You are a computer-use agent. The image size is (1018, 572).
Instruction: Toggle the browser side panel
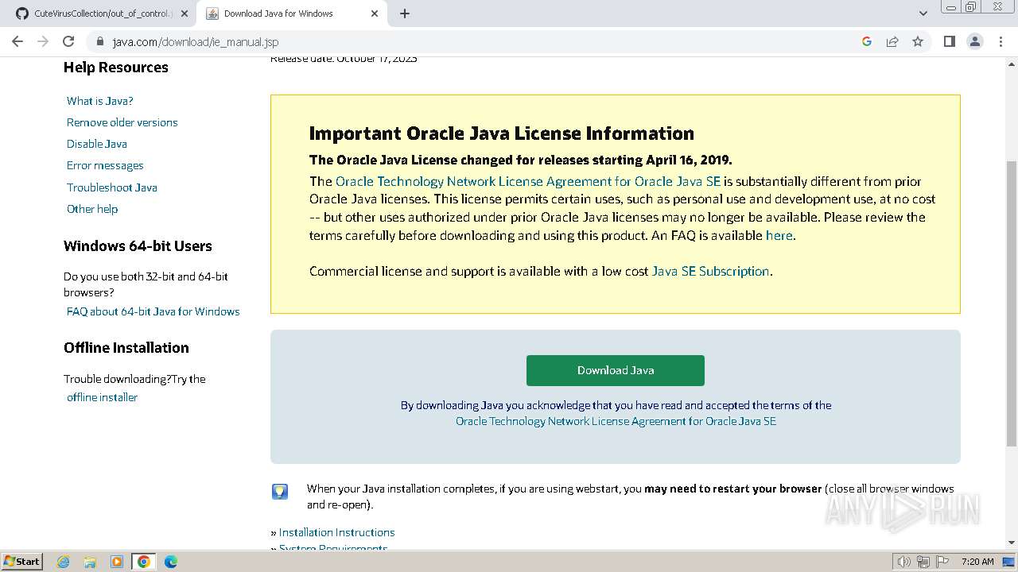[949, 41]
